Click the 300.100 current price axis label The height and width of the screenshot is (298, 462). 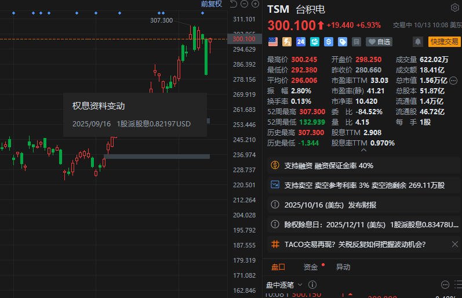coord(244,39)
